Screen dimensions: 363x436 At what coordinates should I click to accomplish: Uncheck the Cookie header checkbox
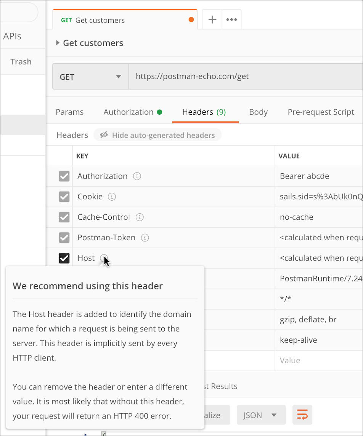point(64,197)
